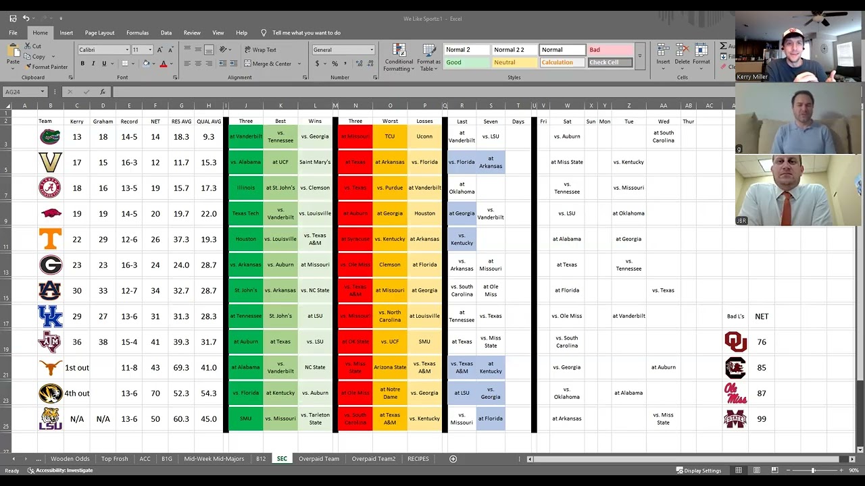Apply the Neutral cell style
865x486 pixels.
click(514, 62)
